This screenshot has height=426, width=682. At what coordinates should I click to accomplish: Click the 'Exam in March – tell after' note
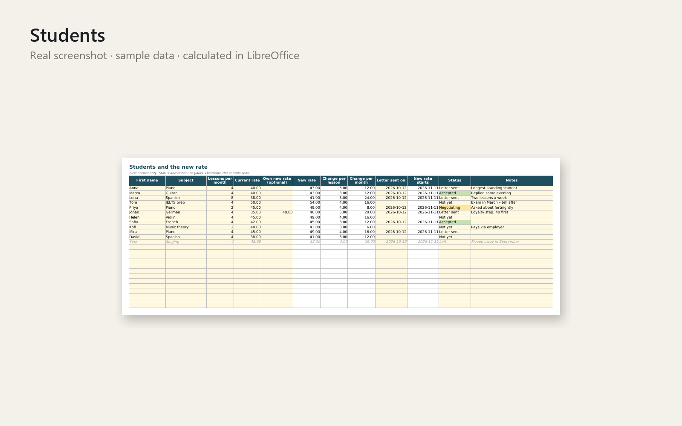(x=512, y=203)
